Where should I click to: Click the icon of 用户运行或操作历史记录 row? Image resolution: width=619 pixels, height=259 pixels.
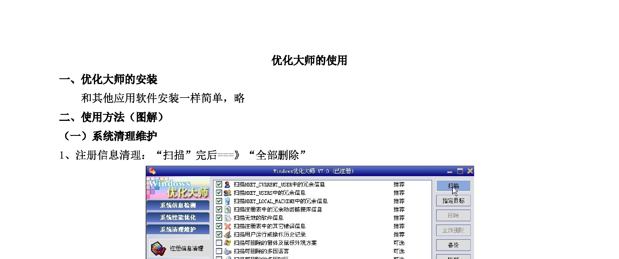point(228,235)
